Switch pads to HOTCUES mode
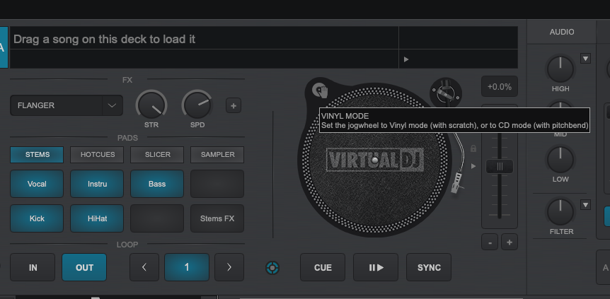Screen dimensions: 610x299 click(x=97, y=154)
